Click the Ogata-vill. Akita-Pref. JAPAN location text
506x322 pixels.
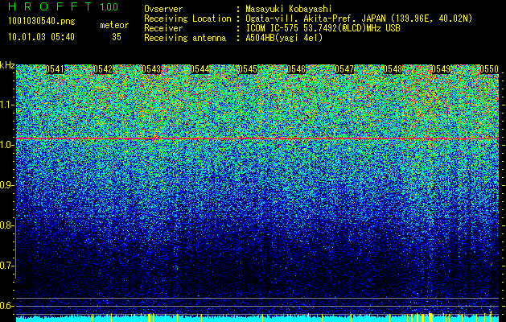(x=359, y=19)
